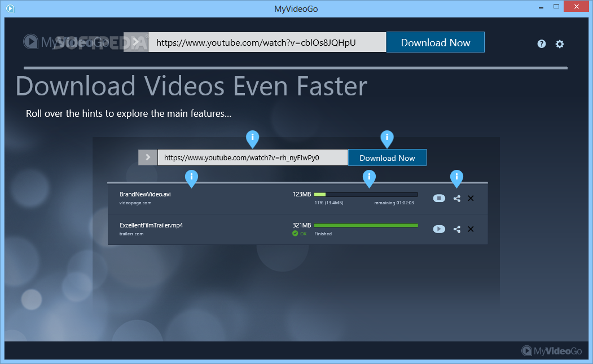Image resolution: width=593 pixels, height=364 pixels.
Task: Click the videopage.com source text
Action: click(x=135, y=203)
